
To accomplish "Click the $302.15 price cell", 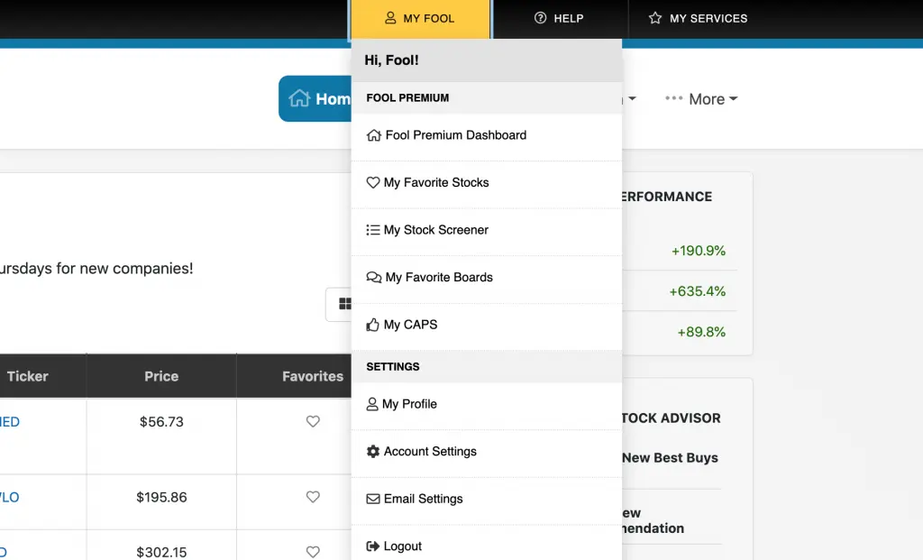I will coord(161,552).
